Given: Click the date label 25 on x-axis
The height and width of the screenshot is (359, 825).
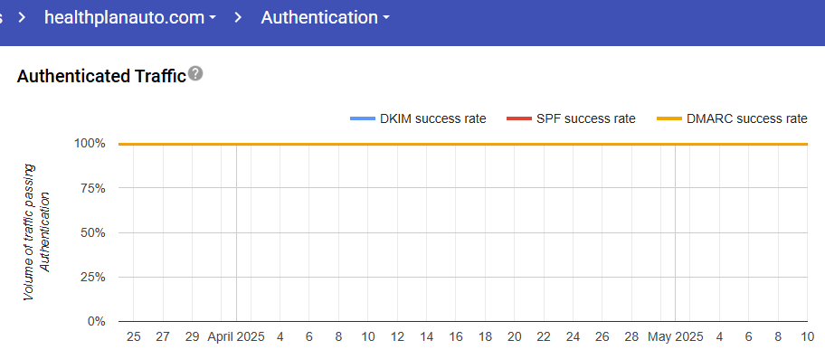Looking at the screenshot, I should [134, 336].
